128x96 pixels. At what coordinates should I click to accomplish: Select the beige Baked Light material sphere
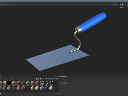[5, 83]
